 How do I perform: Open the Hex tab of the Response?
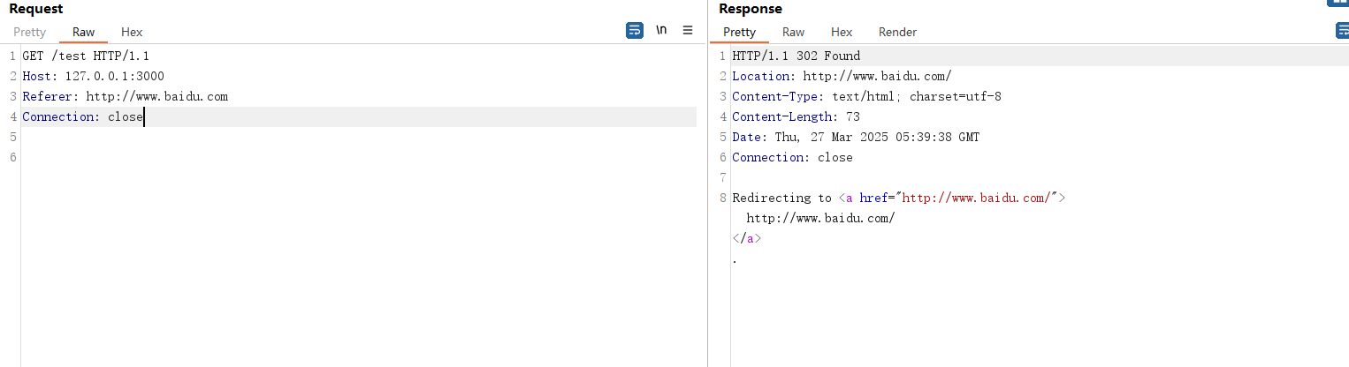842,32
